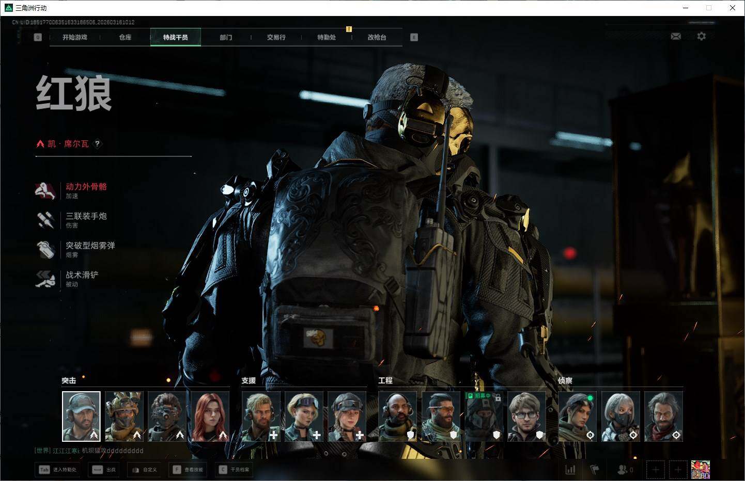Image resolution: width=745 pixels, height=481 pixels.
Task: Select the 特战干员 tab
Action: coord(176,37)
